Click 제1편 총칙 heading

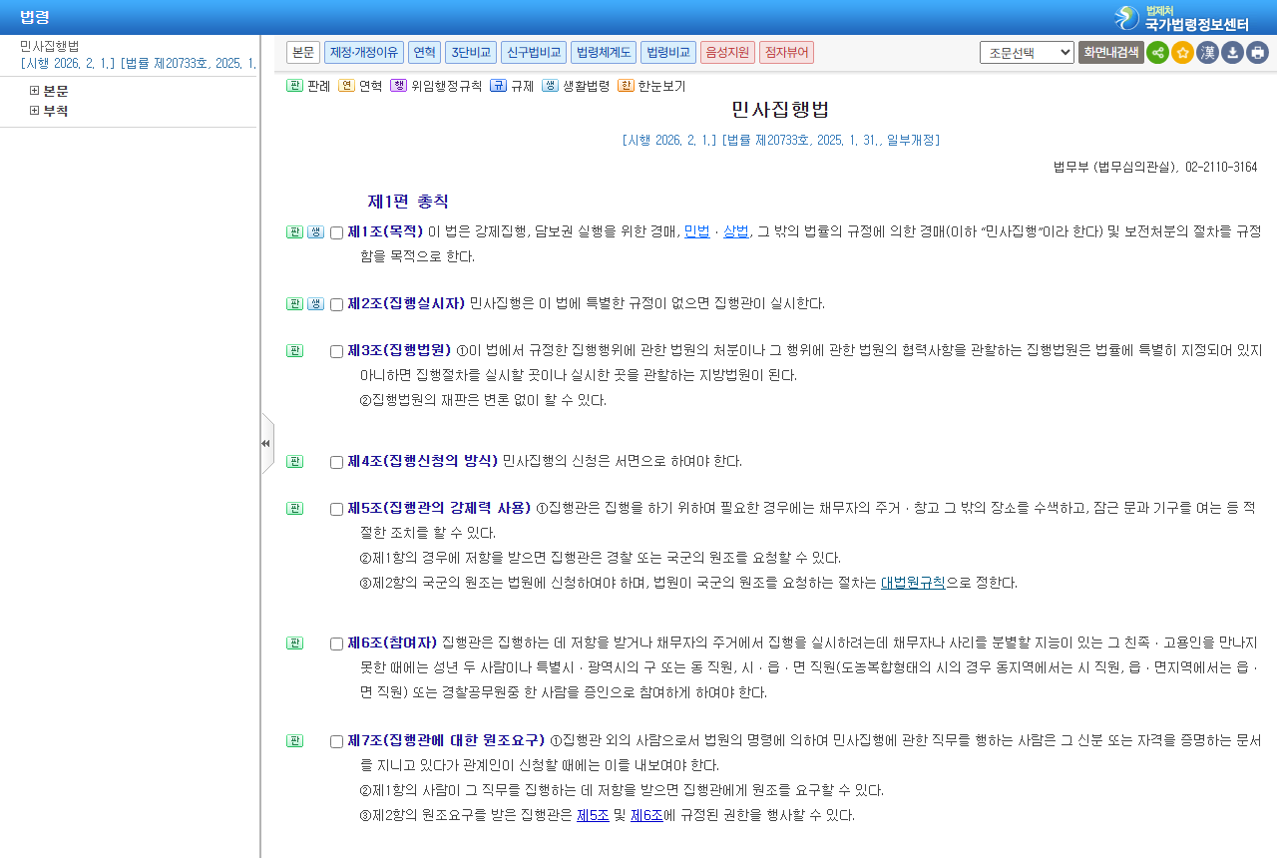coord(408,202)
